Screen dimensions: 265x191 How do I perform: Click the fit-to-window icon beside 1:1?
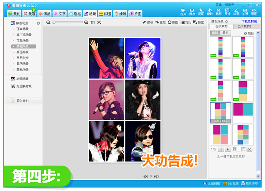(x=99, y=22)
